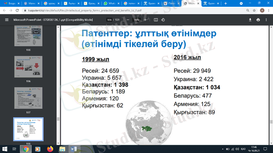Open PDF viewer more actions menu
The width and height of the screenshot is (273, 153).
point(267,20)
